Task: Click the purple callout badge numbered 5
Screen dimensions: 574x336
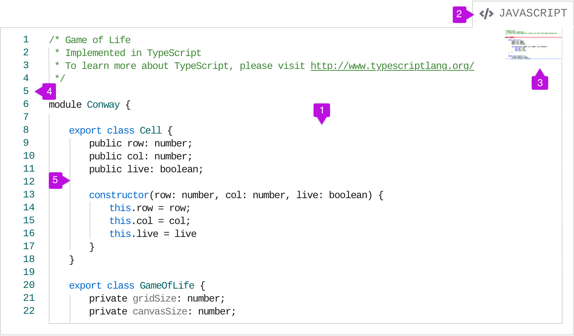Action: (x=55, y=180)
